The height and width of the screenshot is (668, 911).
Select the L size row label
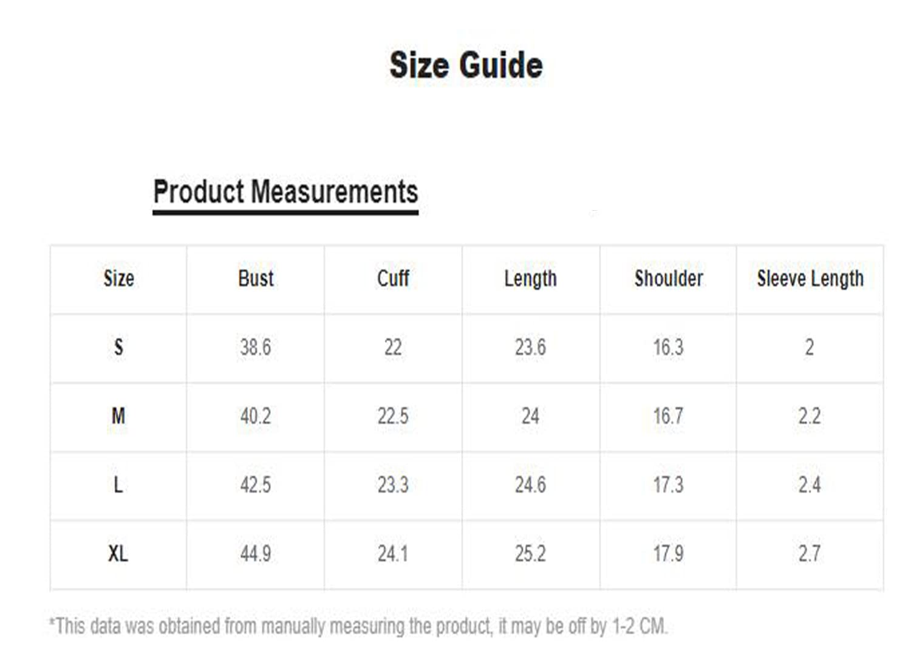click(118, 485)
